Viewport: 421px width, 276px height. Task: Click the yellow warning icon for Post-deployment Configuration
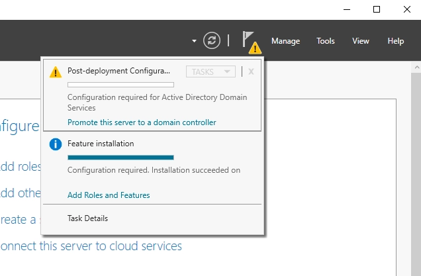(56, 71)
